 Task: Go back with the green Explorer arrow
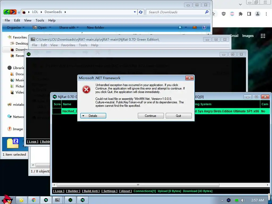7,12
